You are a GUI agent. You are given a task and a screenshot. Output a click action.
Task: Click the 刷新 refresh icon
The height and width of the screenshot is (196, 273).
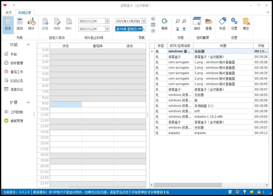(164, 25)
